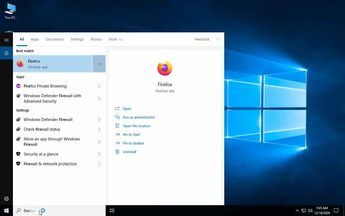Screen dimensions: 345x216
Task: Open search settings gear icon
Action: coord(6,199)
